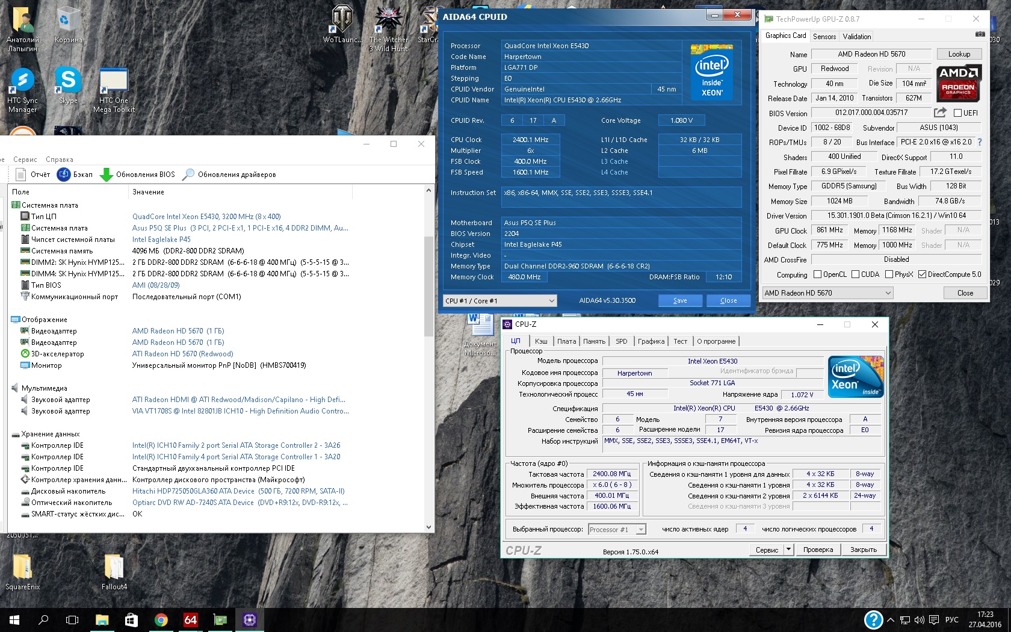This screenshot has width=1011, height=632.
Task: Open the Asus P5Q SE Plus link
Action: 240,228
